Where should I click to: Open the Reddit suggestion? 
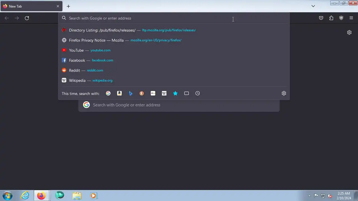point(174,70)
